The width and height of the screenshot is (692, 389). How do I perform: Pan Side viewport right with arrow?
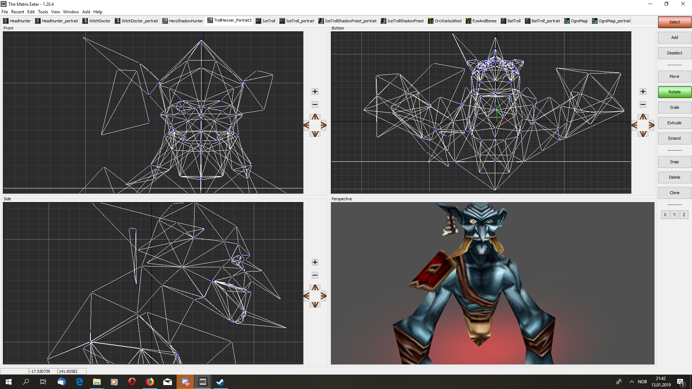pos(323,296)
